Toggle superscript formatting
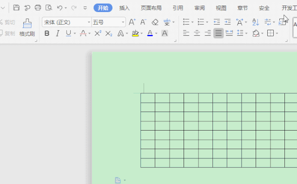This screenshot has height=184, width=297. (98, 33)
